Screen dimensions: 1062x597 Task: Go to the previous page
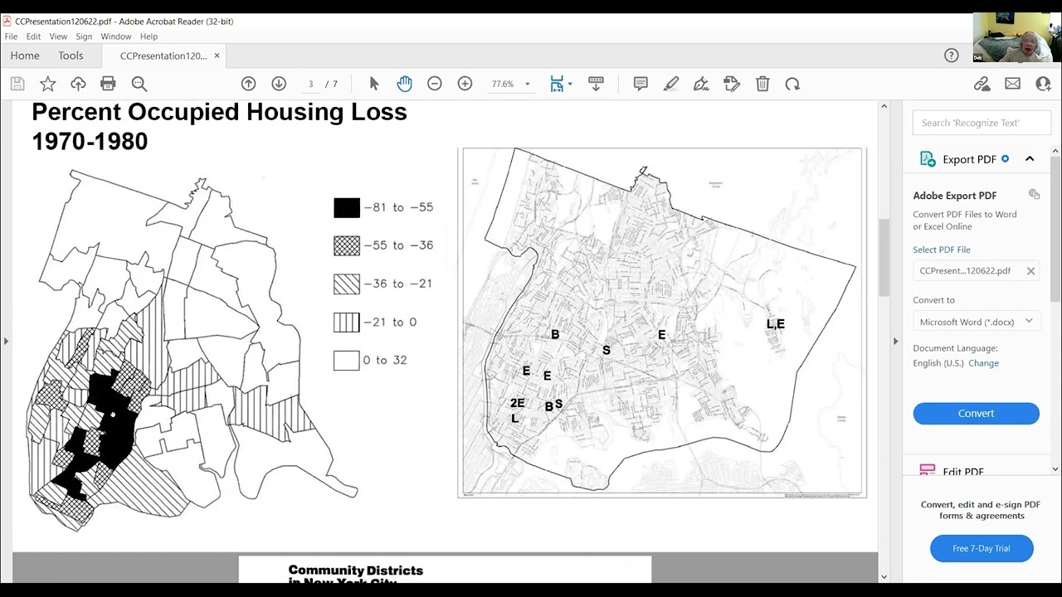tap(248, 84)
